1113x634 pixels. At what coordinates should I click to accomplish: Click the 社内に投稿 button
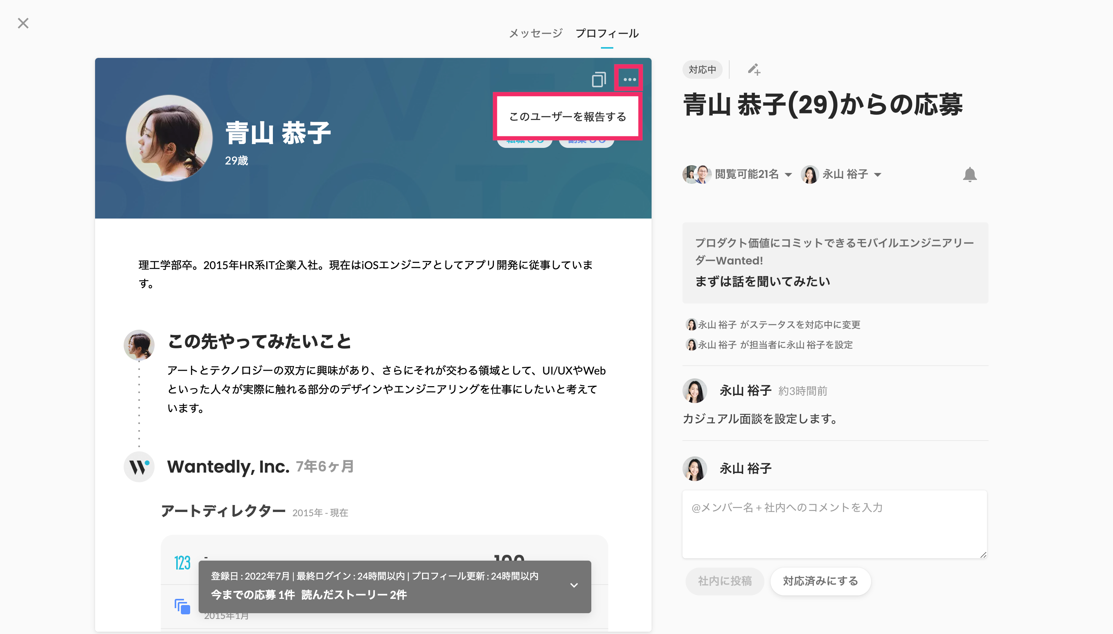coord(725,581)
